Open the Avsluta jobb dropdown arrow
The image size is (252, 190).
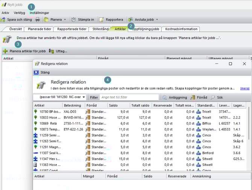tap(157, 20)
